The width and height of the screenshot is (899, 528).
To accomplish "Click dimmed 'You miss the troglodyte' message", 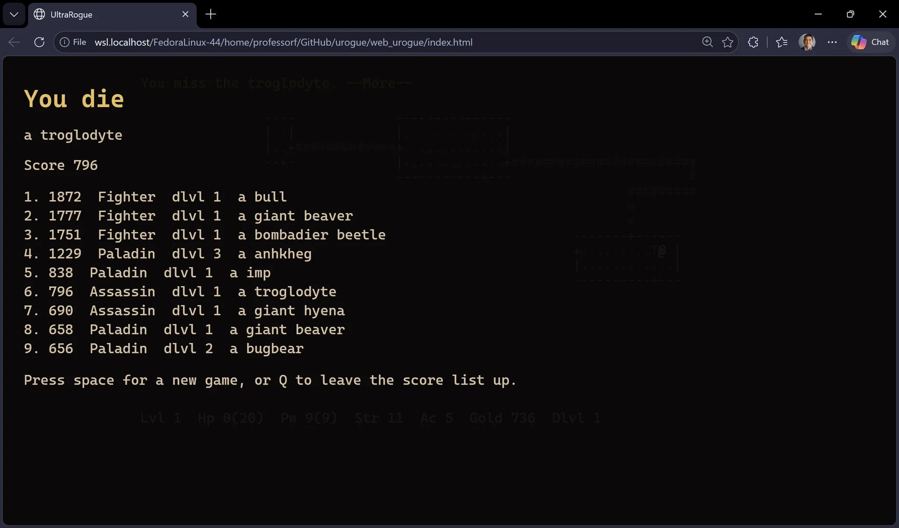I will 235,83.
